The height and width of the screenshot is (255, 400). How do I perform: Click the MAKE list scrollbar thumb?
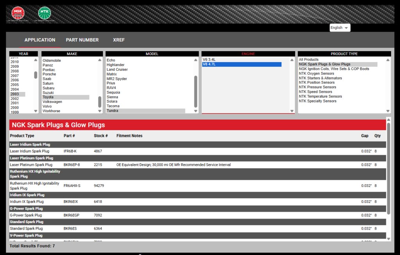(100, 102)
